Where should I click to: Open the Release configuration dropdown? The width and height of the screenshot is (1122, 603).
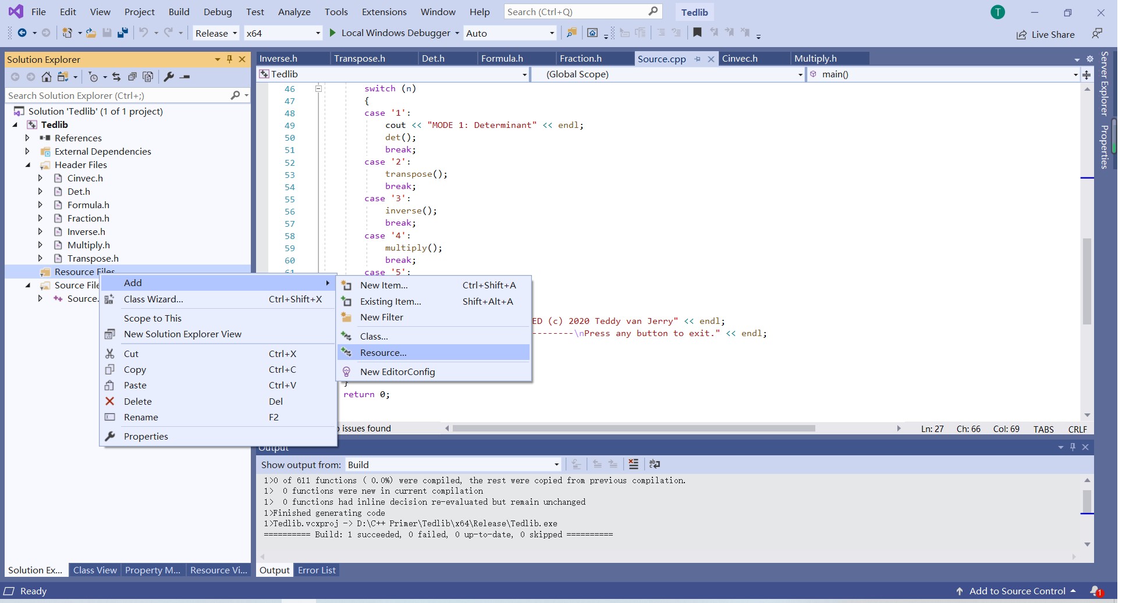point(235,33)
